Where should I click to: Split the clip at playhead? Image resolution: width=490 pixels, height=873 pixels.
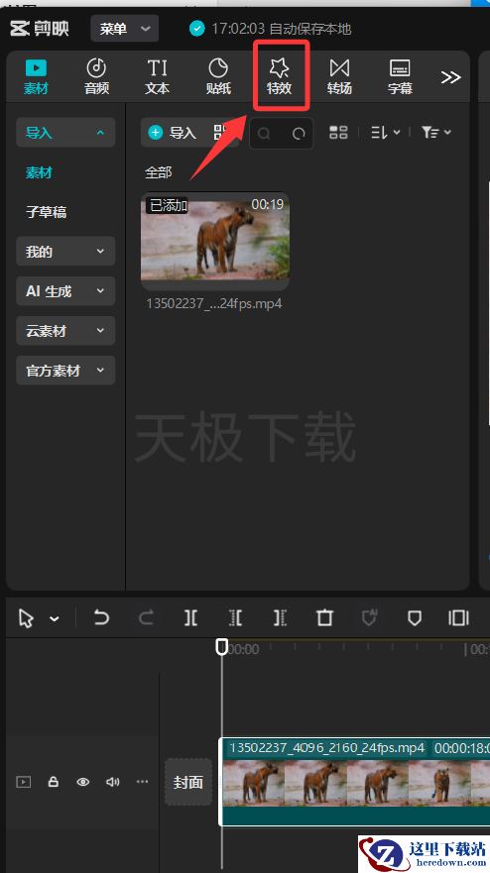190,617
